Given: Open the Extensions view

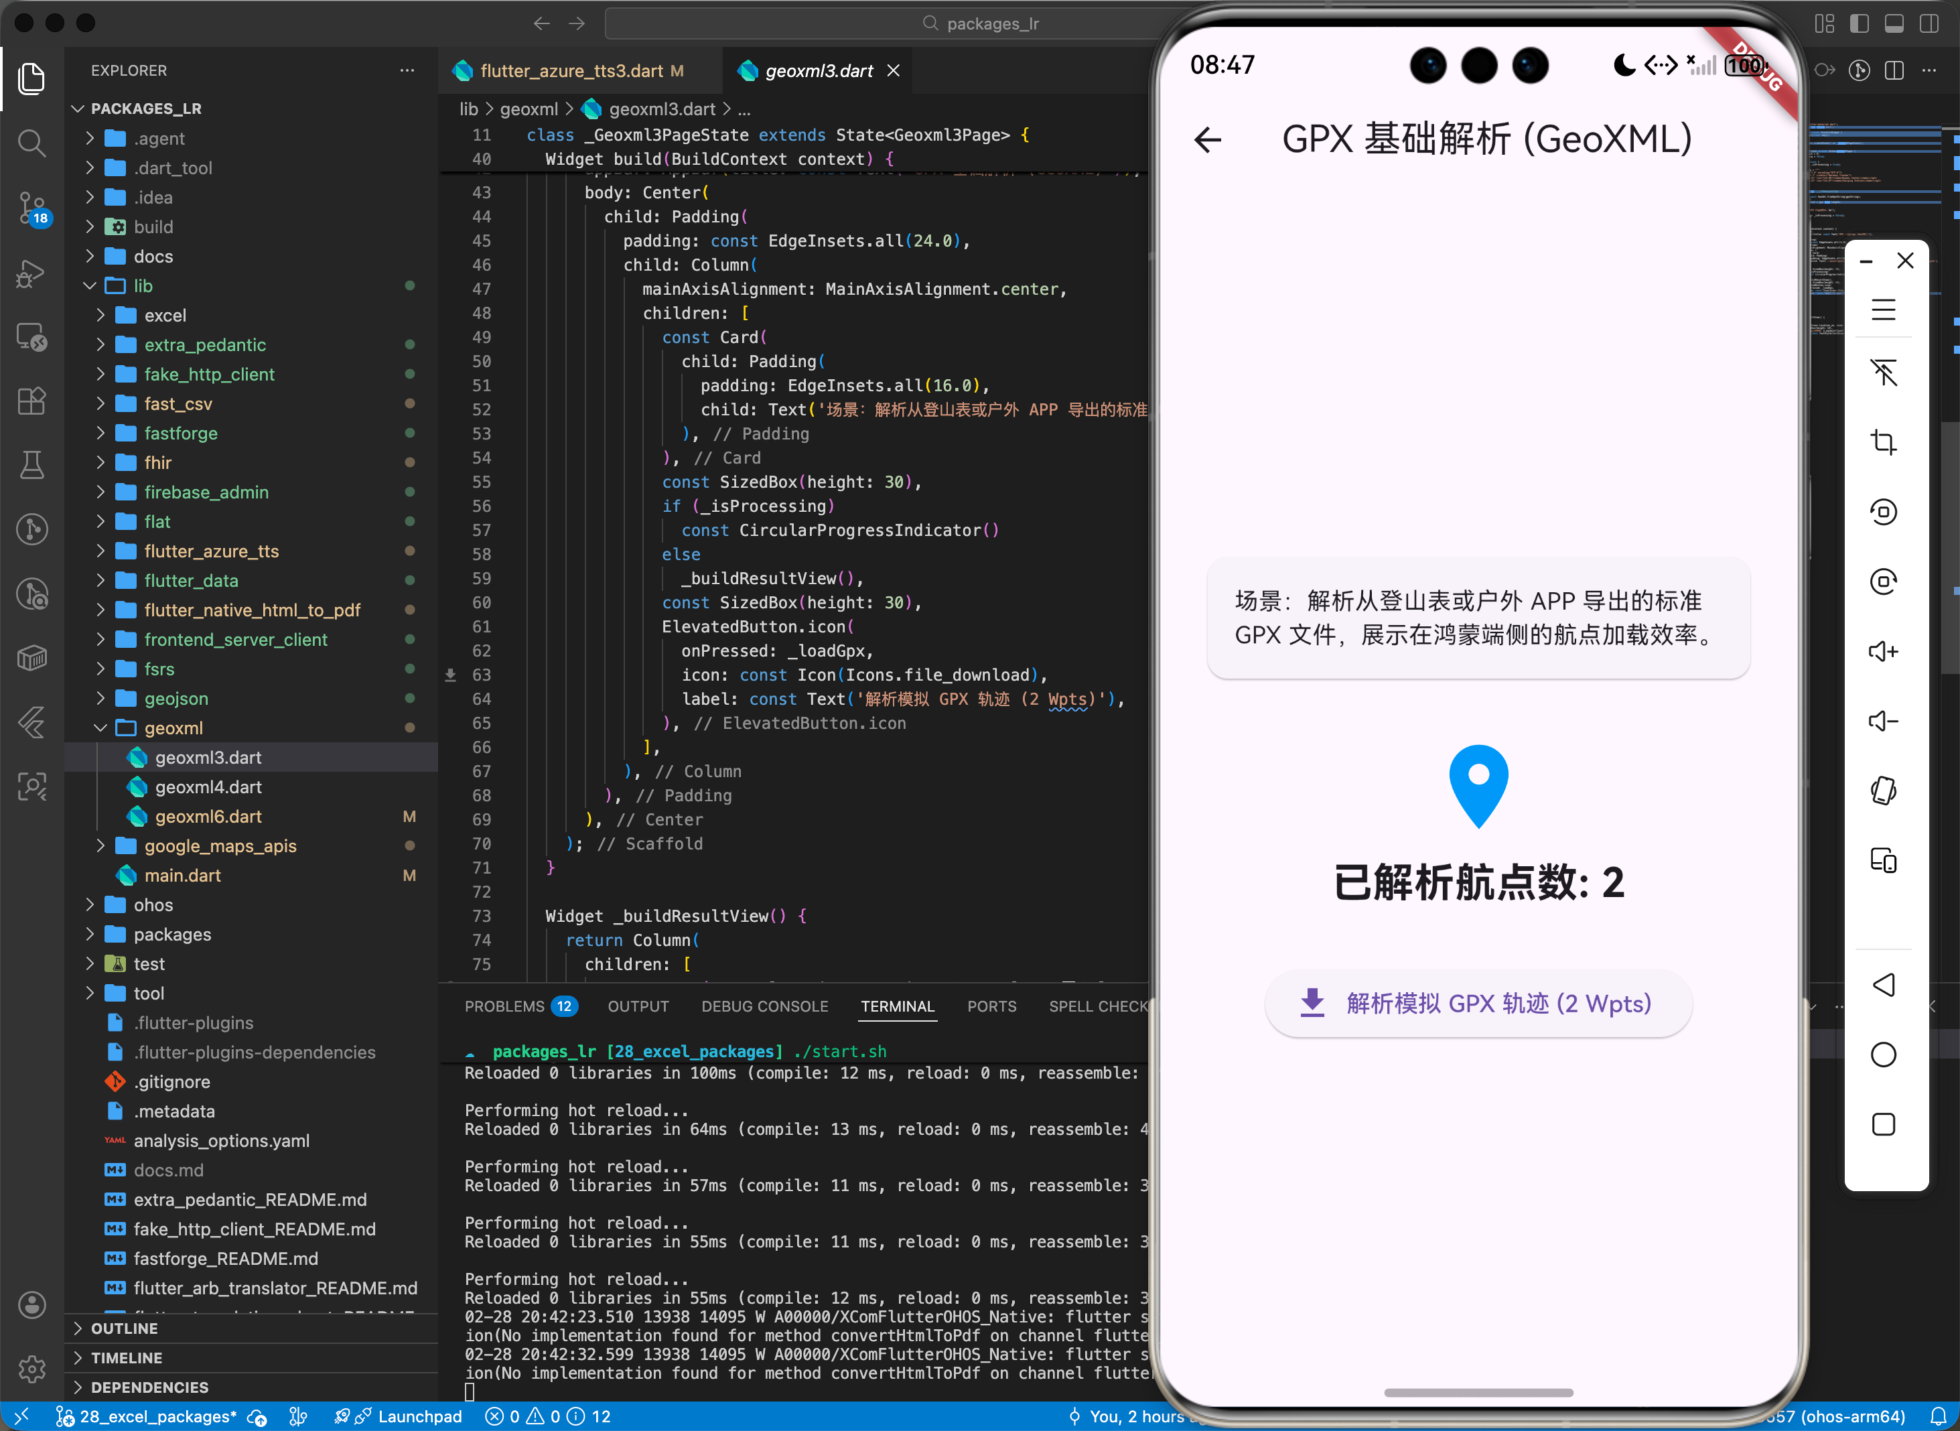Looking at the screenshot, I should click(x=32, y=400).
